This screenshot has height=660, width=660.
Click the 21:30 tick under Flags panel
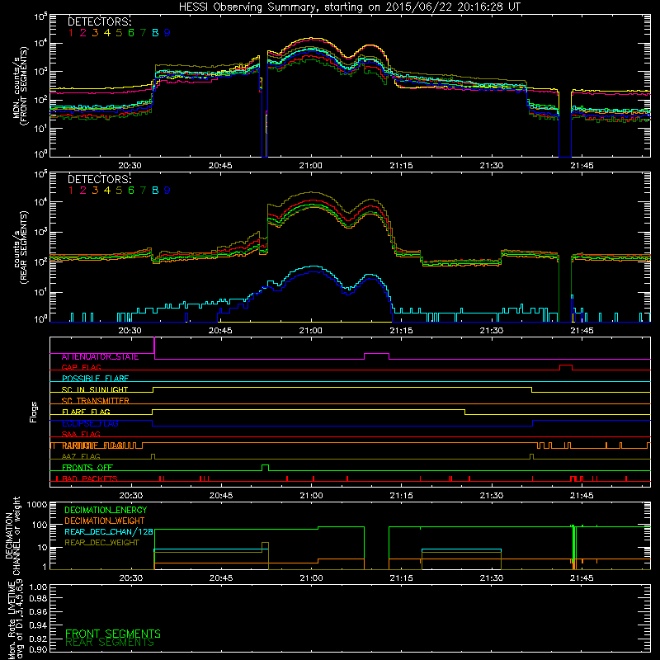(492, 496)
